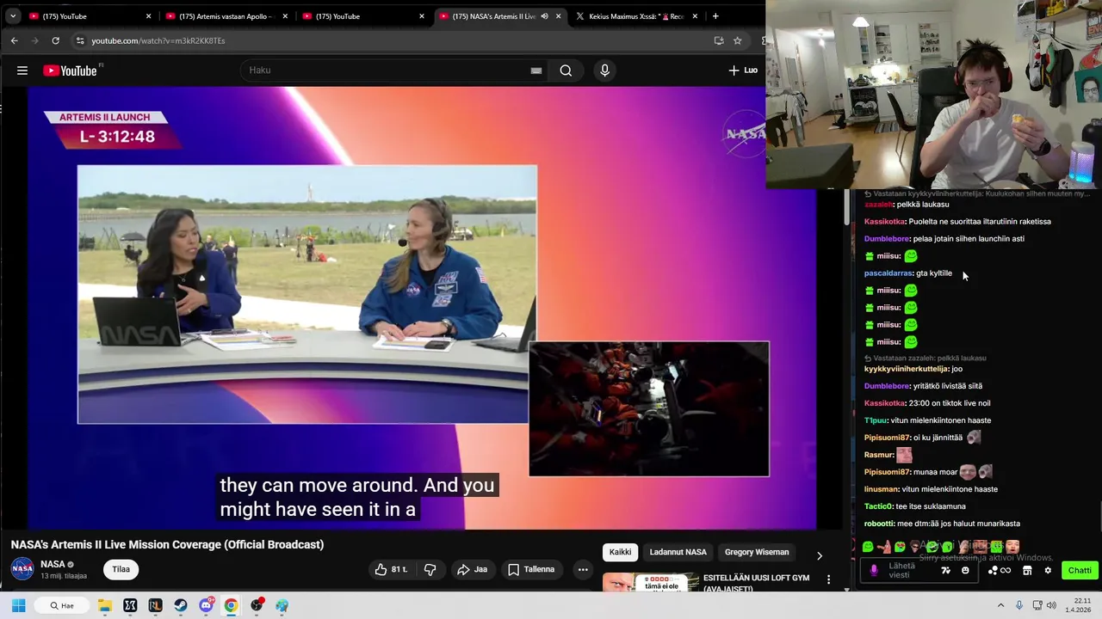
Task: Mute the Artemis II Live tab audio
Action: tap(544, 16)
